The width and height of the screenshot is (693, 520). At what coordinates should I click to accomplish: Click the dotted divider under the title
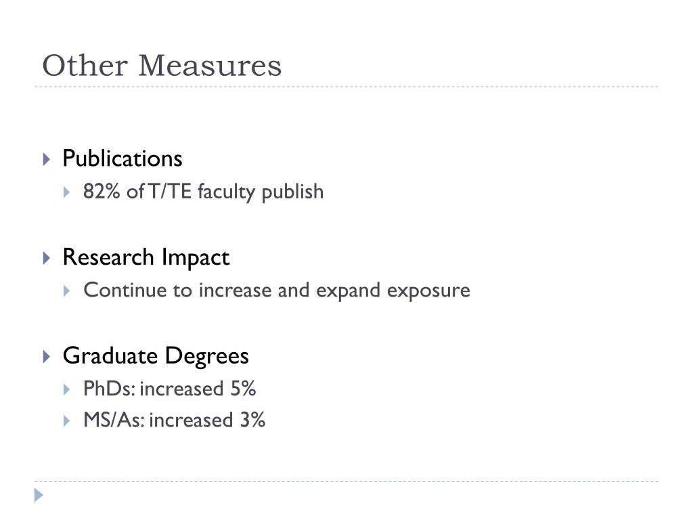346,87
